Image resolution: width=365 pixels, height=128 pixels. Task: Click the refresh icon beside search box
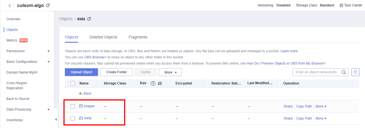pos(355,72)
